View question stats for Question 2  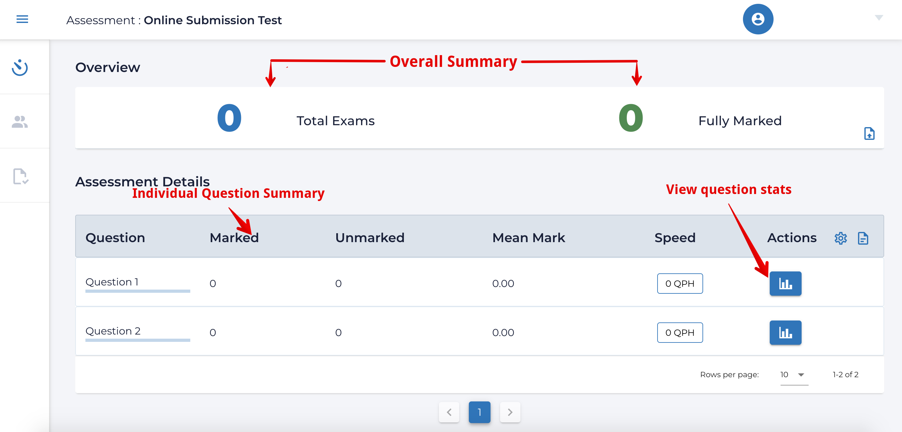785,333
